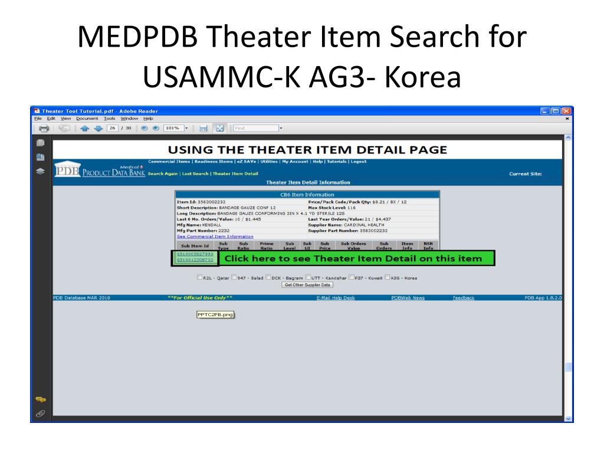Click the Feedback link in footer
The image size is (604, 453).
point(464,298)
